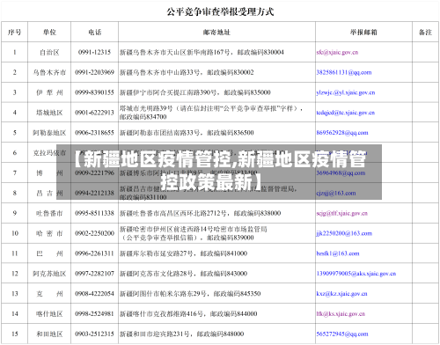Click the address with 迎宾路231号
Screen dimensions: 440x345
(181, 334)
